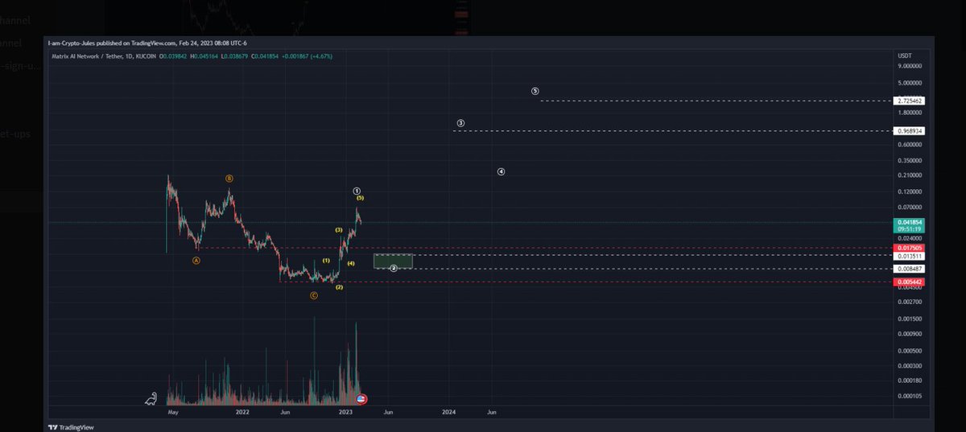Image resolution: width=966 pixels, height=432 pixels.
Task: Click the dinosaur icon beside the volume bars
Action: [x=151, y=398]
